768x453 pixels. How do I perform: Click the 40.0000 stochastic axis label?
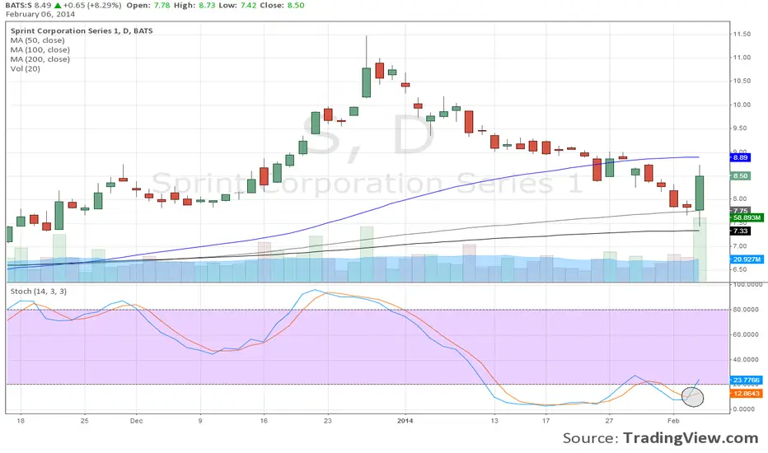746,359
